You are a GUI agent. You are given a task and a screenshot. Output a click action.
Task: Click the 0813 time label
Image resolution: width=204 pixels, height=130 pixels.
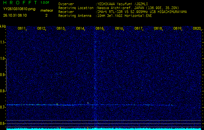61,29
